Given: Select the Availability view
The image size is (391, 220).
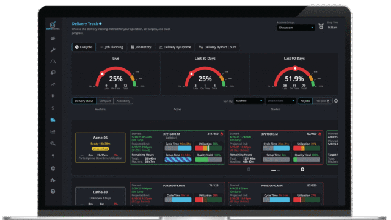Looking at the screenshot, I should [x=123, y=101].
